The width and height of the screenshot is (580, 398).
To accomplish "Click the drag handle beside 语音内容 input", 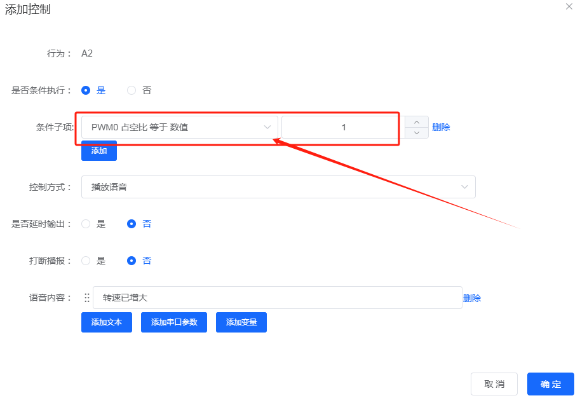I will click(87, 298).
